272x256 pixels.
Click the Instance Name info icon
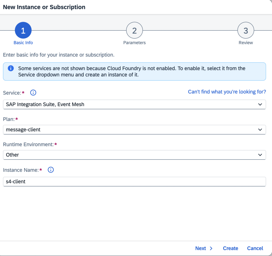(x=51, y=170)
